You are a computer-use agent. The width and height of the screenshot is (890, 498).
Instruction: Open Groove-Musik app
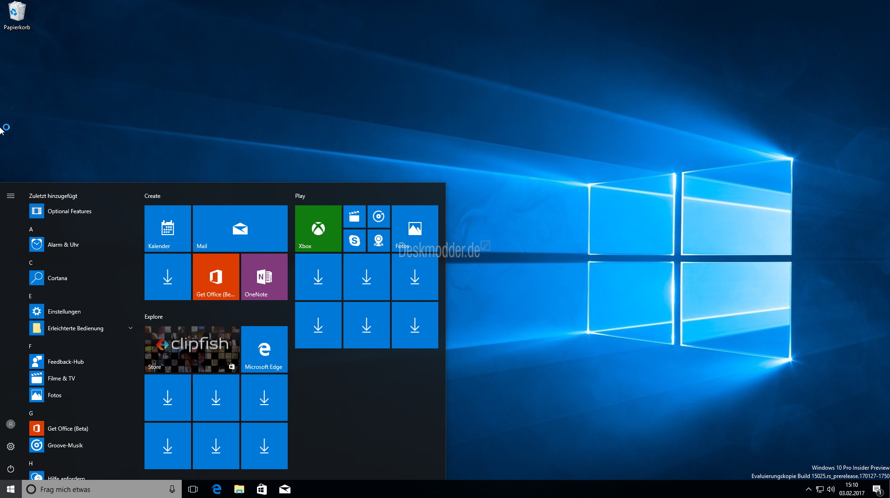click(x=81, y=446)
